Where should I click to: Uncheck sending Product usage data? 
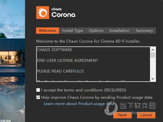38,97
